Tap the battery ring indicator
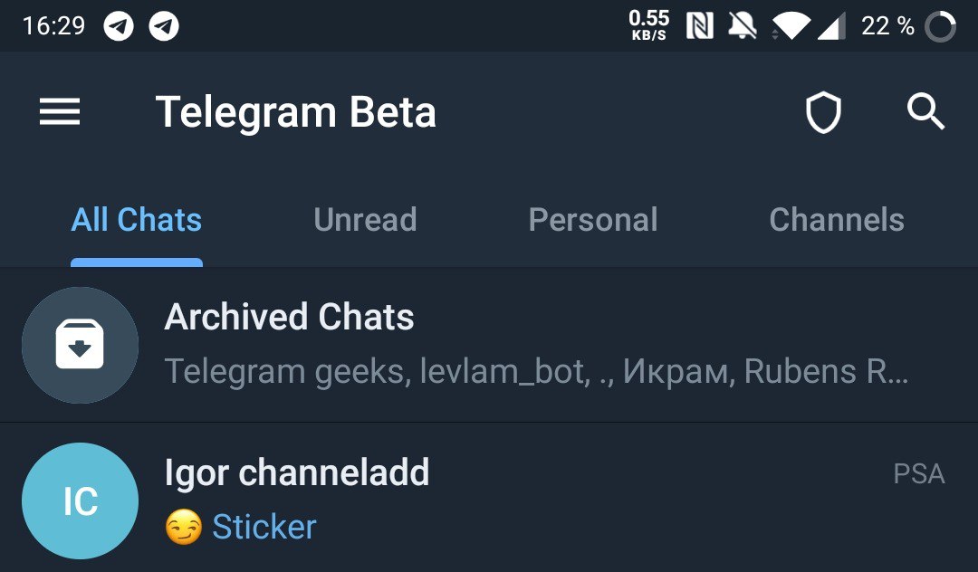 pyautogui.click(x=940, y=27)
